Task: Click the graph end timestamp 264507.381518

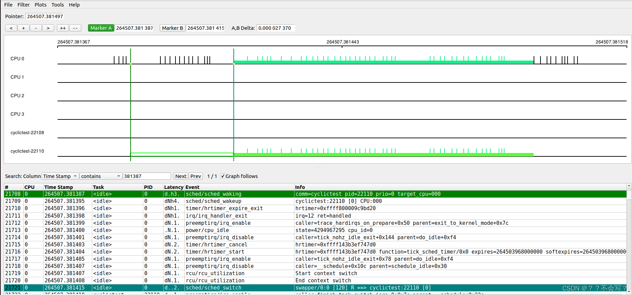Action: click(x=612, y=42)
